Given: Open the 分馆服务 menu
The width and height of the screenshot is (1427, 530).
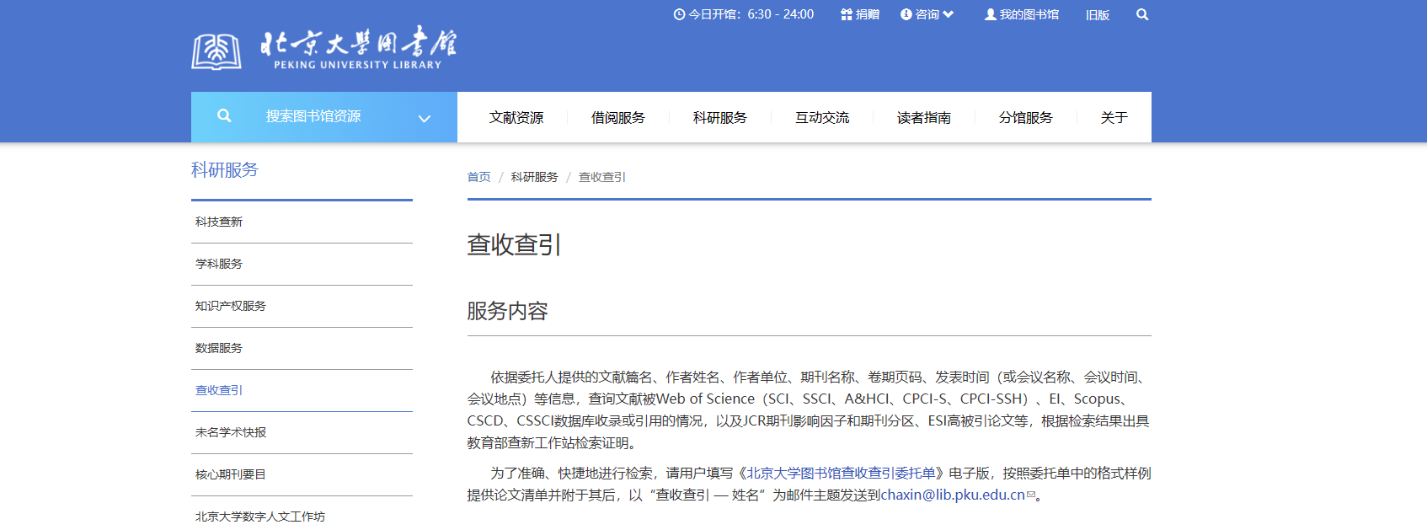Looking at the screenshot, I should pos(1026,117).
